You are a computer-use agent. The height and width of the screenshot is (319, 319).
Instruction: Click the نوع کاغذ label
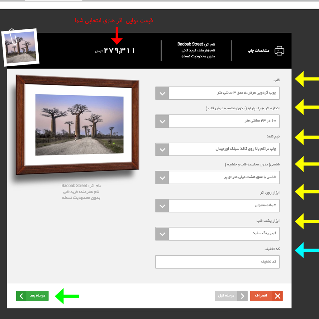coord(273,136)
